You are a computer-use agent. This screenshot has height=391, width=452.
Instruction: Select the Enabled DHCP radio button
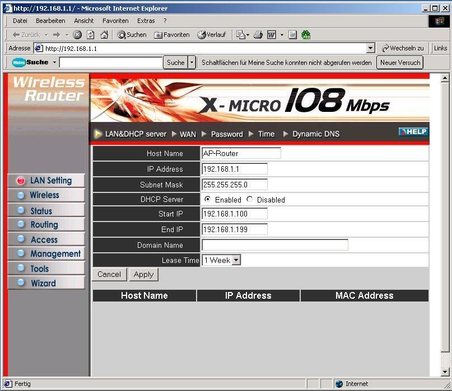(x=207, y=199)
